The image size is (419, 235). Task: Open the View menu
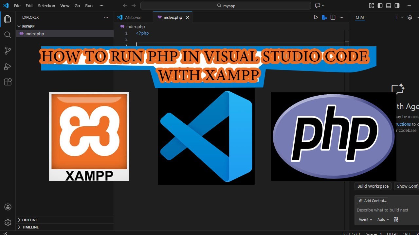click(65, 6)
